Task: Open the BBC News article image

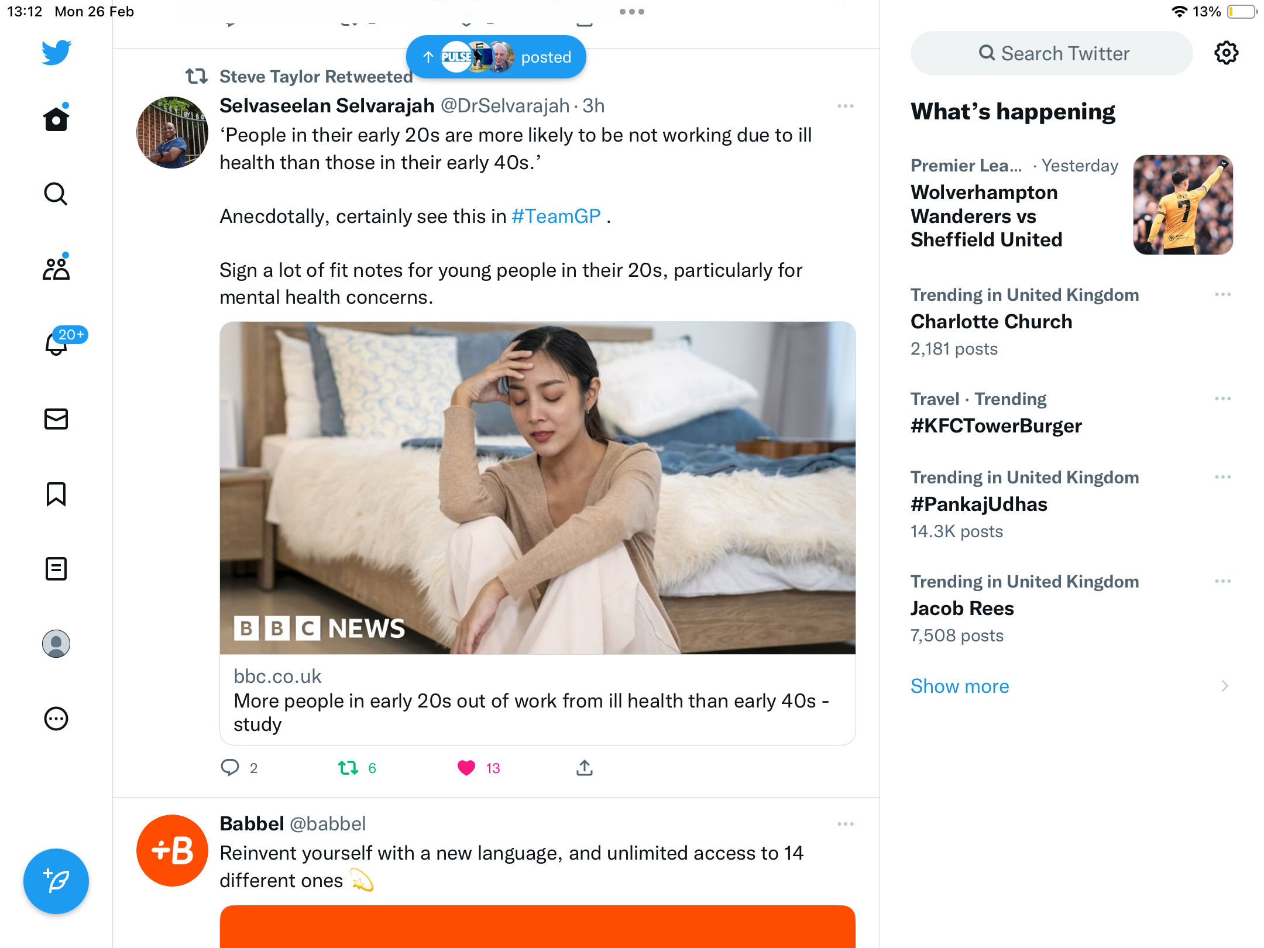Action: point(538,487)
